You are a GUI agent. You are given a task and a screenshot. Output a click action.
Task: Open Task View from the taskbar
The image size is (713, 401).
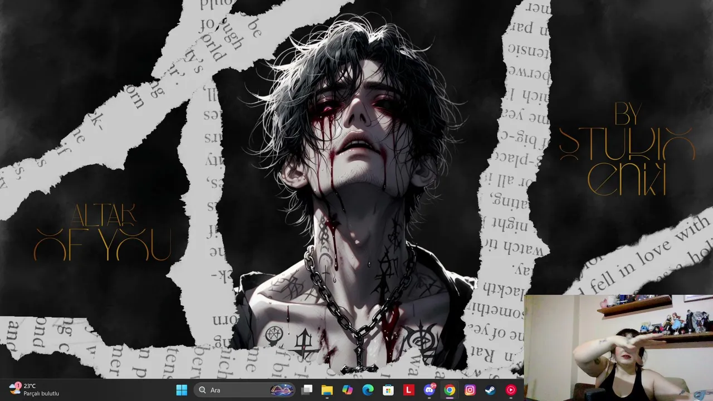pyautogui.click(x=307, y=390)
